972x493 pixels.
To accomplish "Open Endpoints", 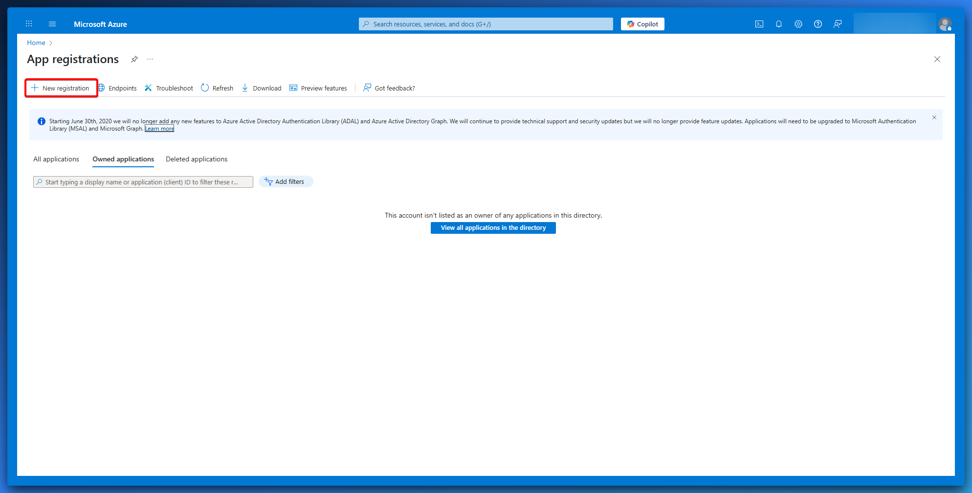I will [117, 88].
